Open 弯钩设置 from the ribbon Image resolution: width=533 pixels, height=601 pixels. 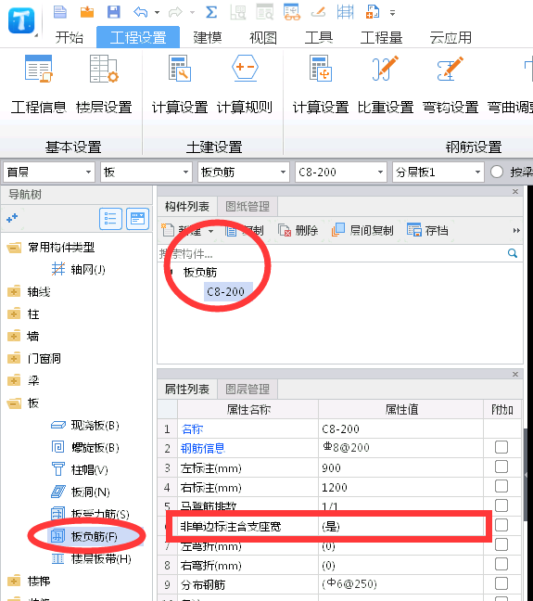click(x=451, y=85)
